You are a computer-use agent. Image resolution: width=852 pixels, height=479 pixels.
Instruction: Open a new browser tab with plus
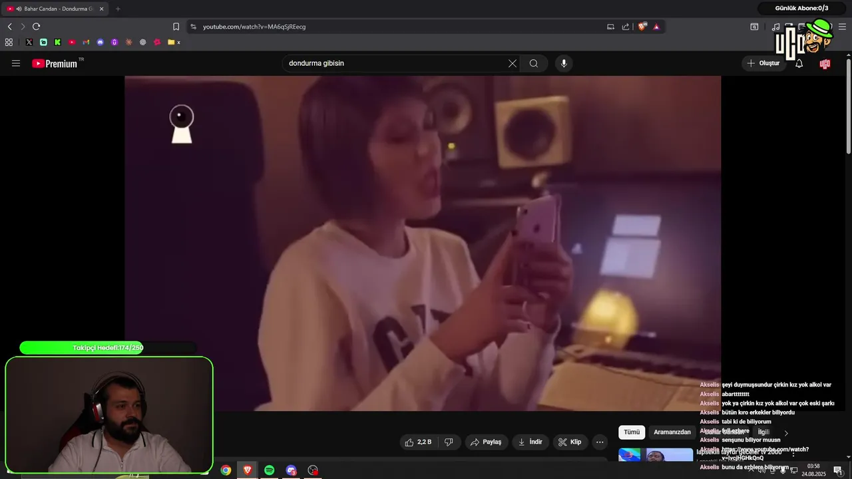click(x=118, y=9)
